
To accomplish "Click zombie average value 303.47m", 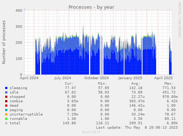I will tap(137, 101).
